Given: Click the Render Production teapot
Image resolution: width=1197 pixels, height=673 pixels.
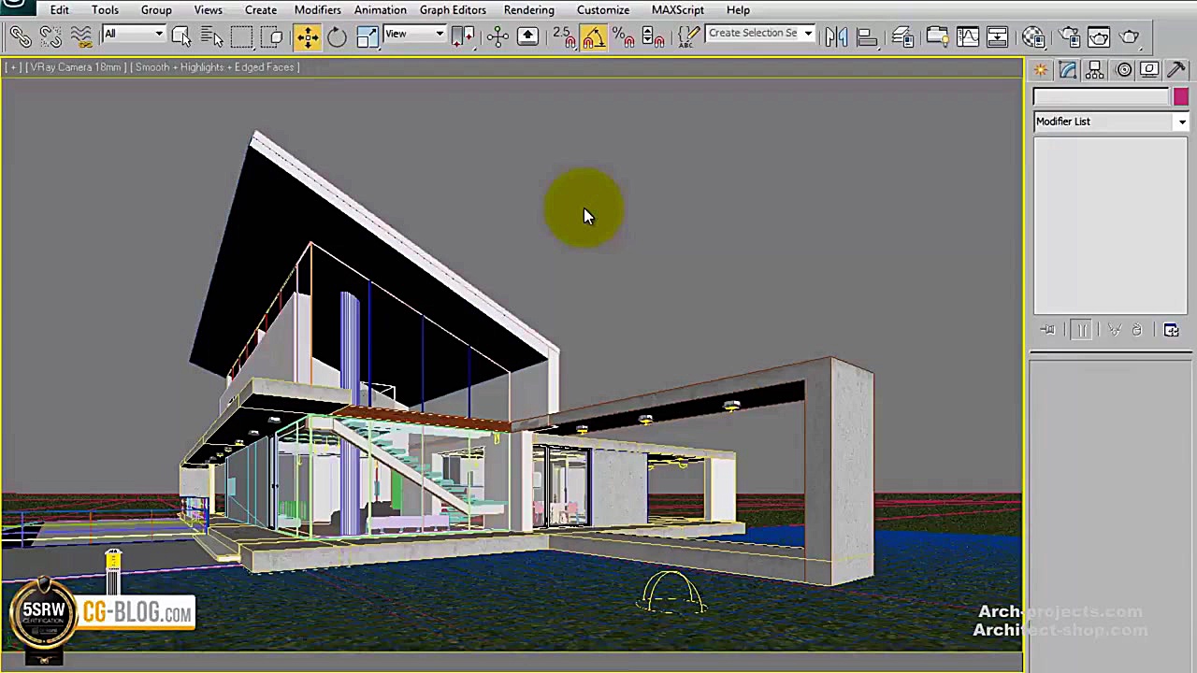Looking at the screenshot, I should pos(1130,36).
